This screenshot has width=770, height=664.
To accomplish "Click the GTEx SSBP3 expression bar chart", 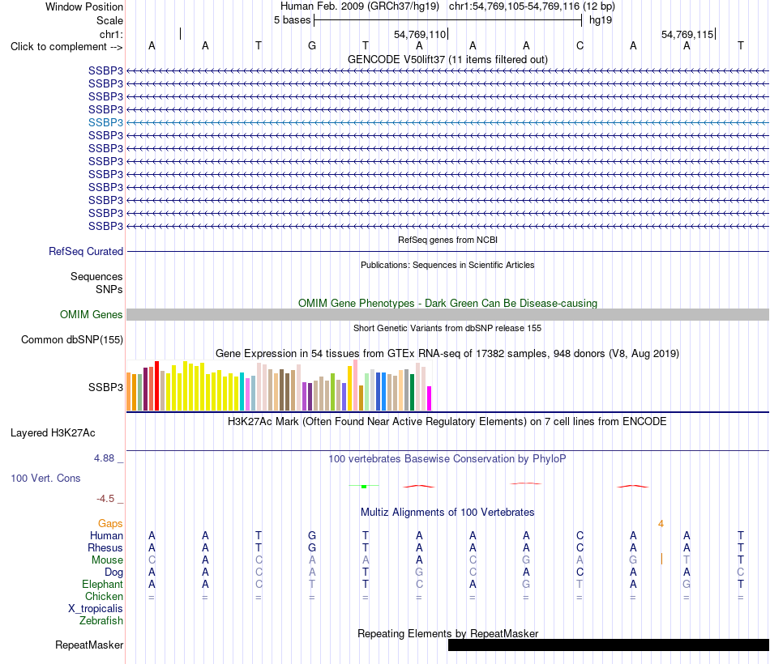I will 279,385.
